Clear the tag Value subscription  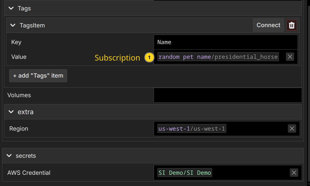click(x=290, y=57)
